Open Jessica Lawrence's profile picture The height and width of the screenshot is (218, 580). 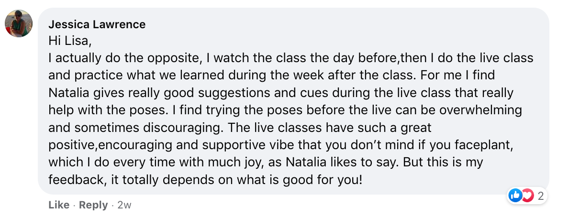pos(19,23)
